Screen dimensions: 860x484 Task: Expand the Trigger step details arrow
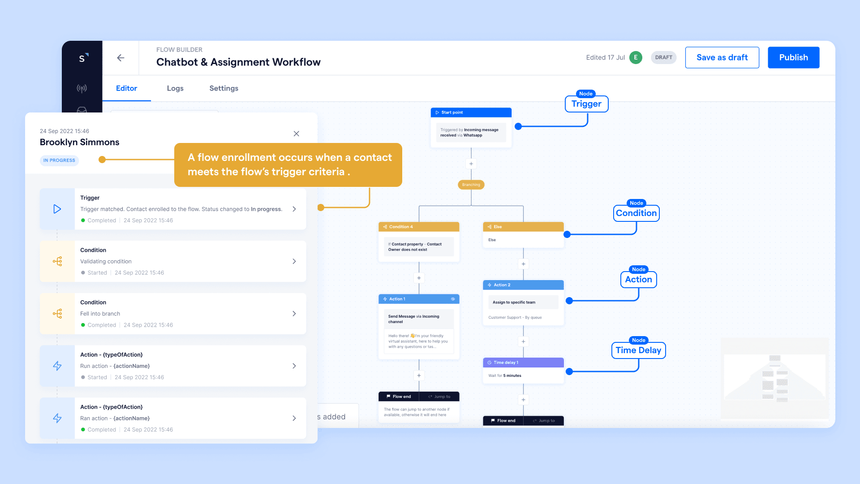(x=295, y=208)
